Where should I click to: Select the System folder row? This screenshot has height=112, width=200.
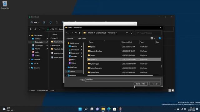(x=124, y=55)
